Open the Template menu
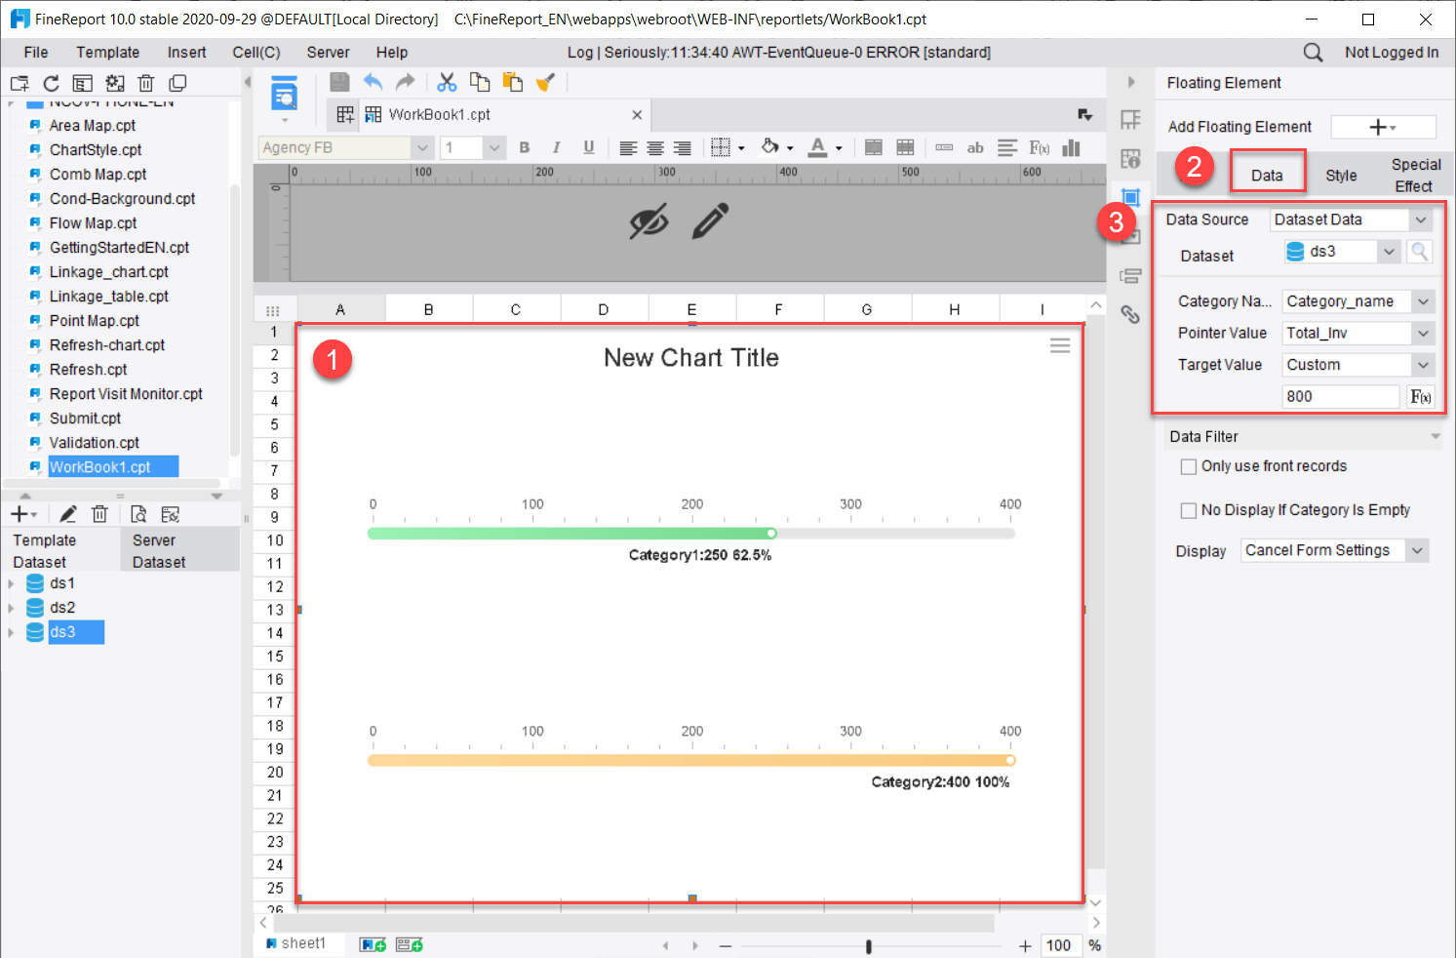The image size is (1456, 958). point(107,52)
